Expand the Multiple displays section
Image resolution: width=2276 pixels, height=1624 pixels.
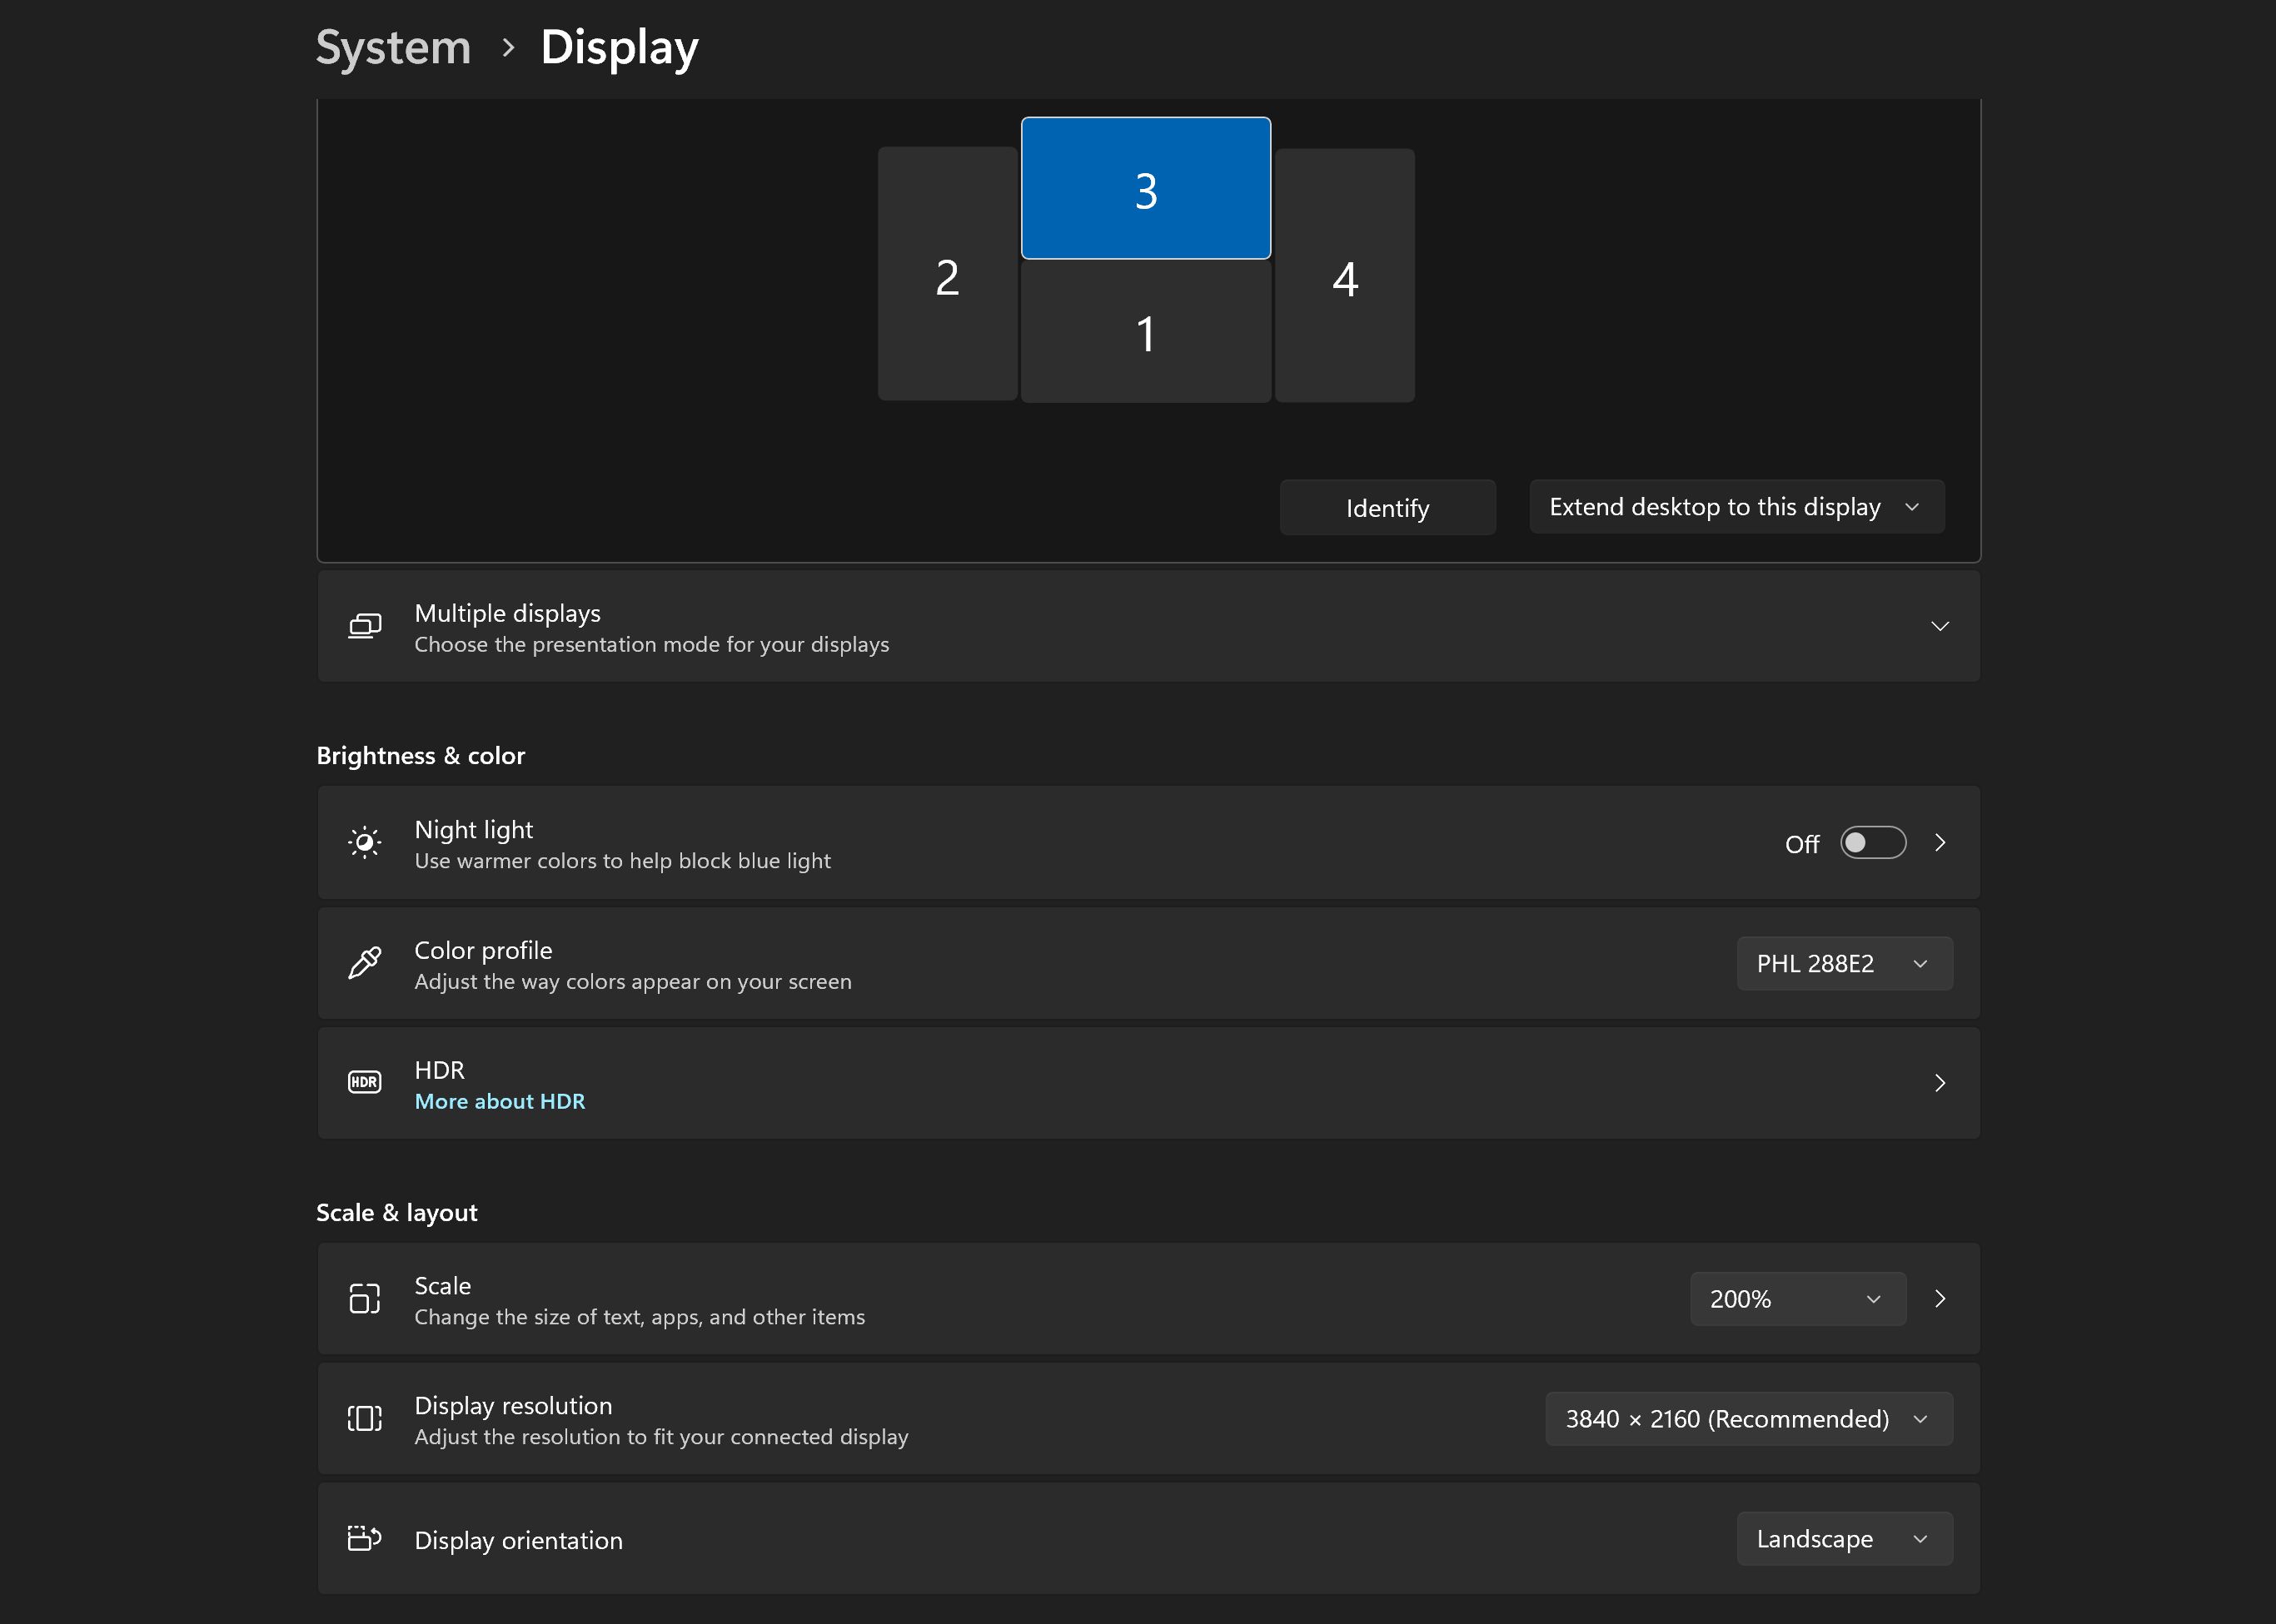click(1940, 625)
